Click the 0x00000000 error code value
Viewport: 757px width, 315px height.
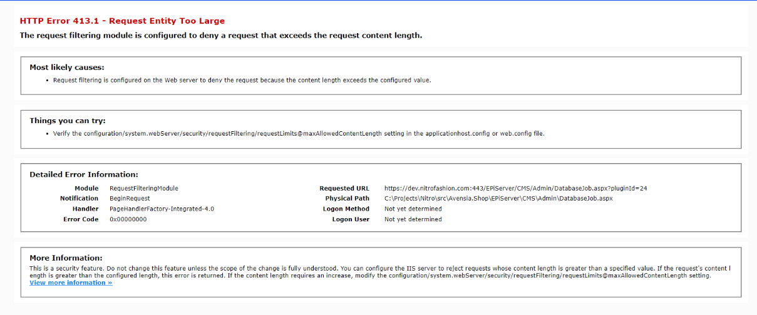coord(128,219)
